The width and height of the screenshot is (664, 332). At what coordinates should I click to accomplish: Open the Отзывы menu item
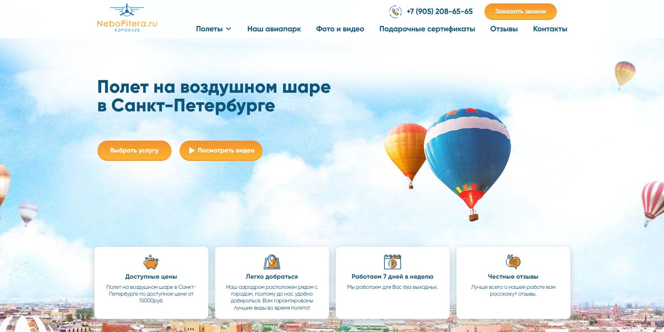click(x=504, y=29)
